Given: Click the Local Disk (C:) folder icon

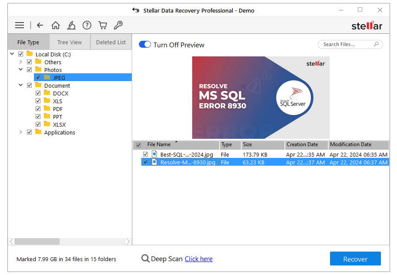Looking at the screenshot, I should (30, 54).
